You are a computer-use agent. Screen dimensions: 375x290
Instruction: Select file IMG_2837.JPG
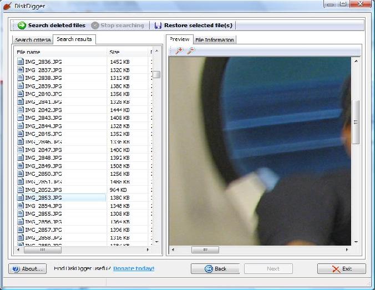click(x=43, y=70)
